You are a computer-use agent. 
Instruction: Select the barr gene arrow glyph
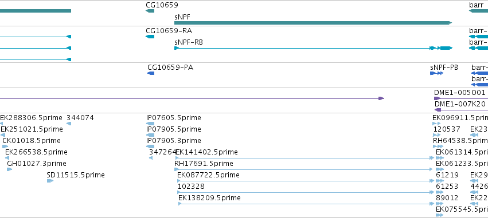coord(478,11)
